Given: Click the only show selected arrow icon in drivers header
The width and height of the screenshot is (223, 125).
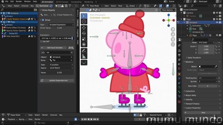Looking at the screenshot, I should point(56,6).
